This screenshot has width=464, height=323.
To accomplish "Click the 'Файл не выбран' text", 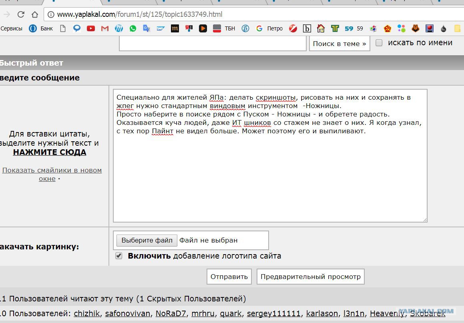I will pos(208,240).
